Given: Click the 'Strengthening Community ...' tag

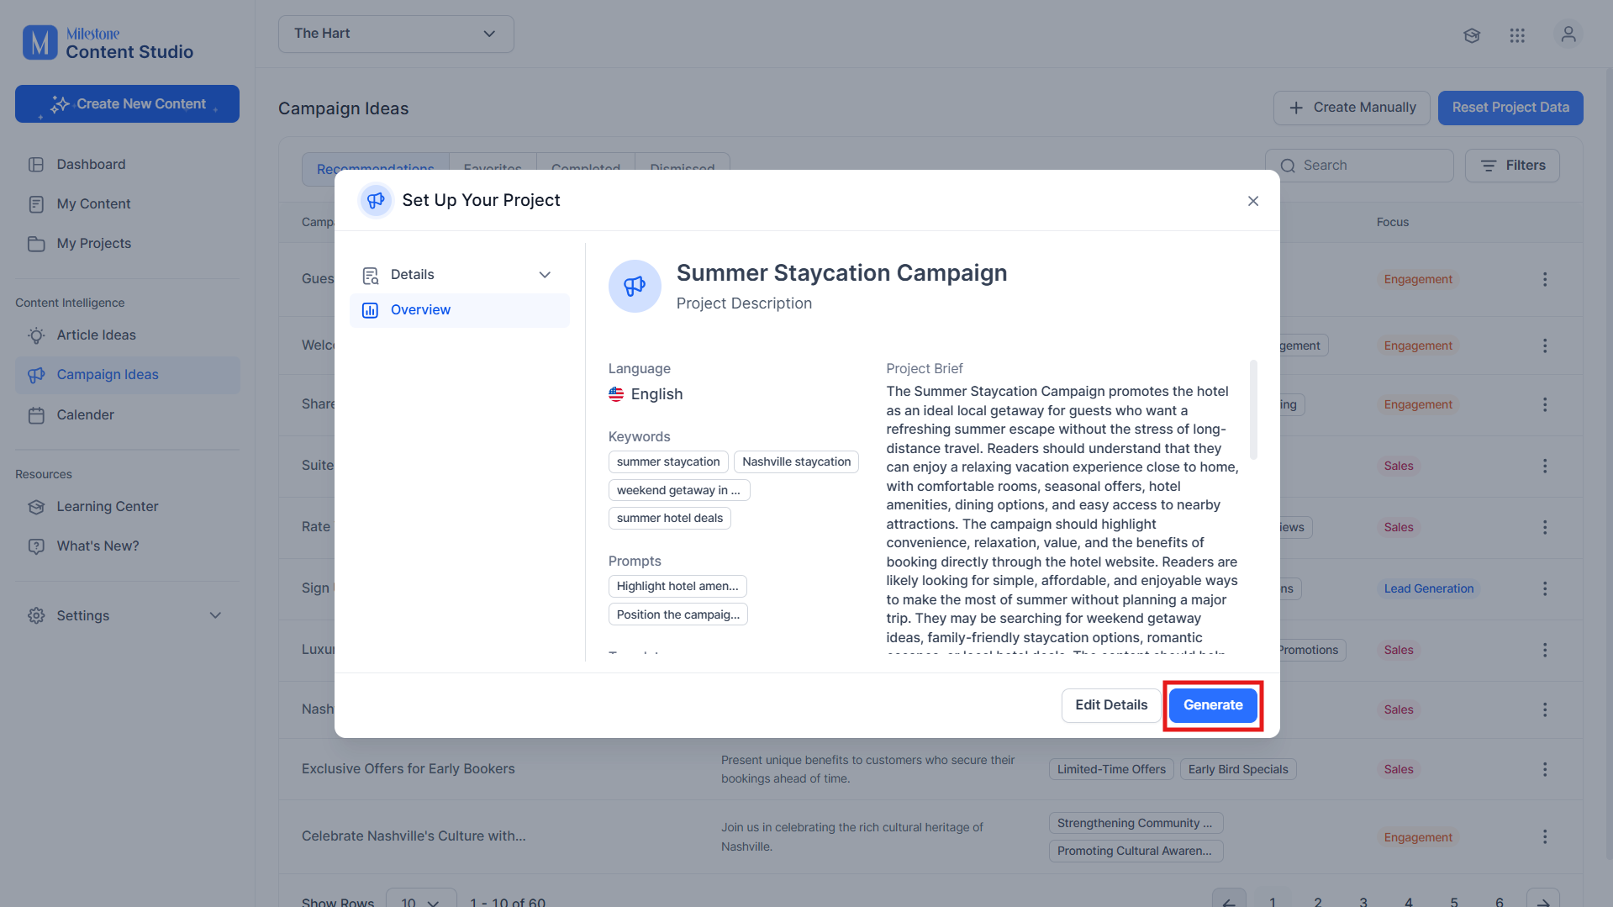Looking at the screenshot, I should [x=1136, y=824].
